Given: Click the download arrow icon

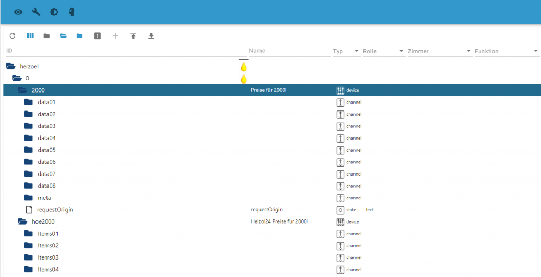Looking at the screenshot, I should tap(151, 36).
